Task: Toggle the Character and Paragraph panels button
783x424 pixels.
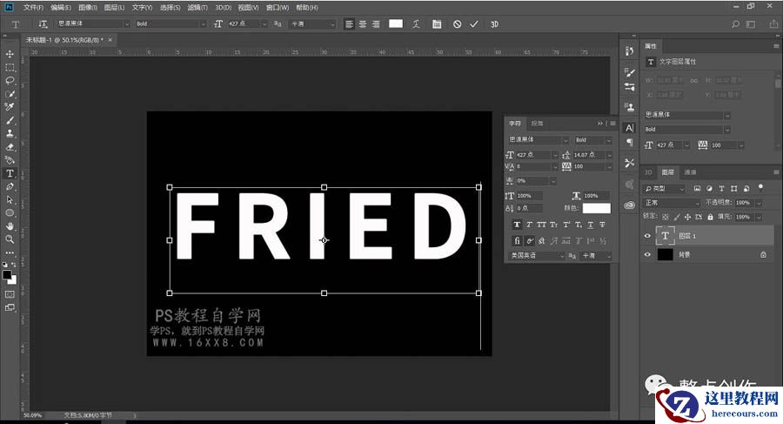Action: point(437,24)
